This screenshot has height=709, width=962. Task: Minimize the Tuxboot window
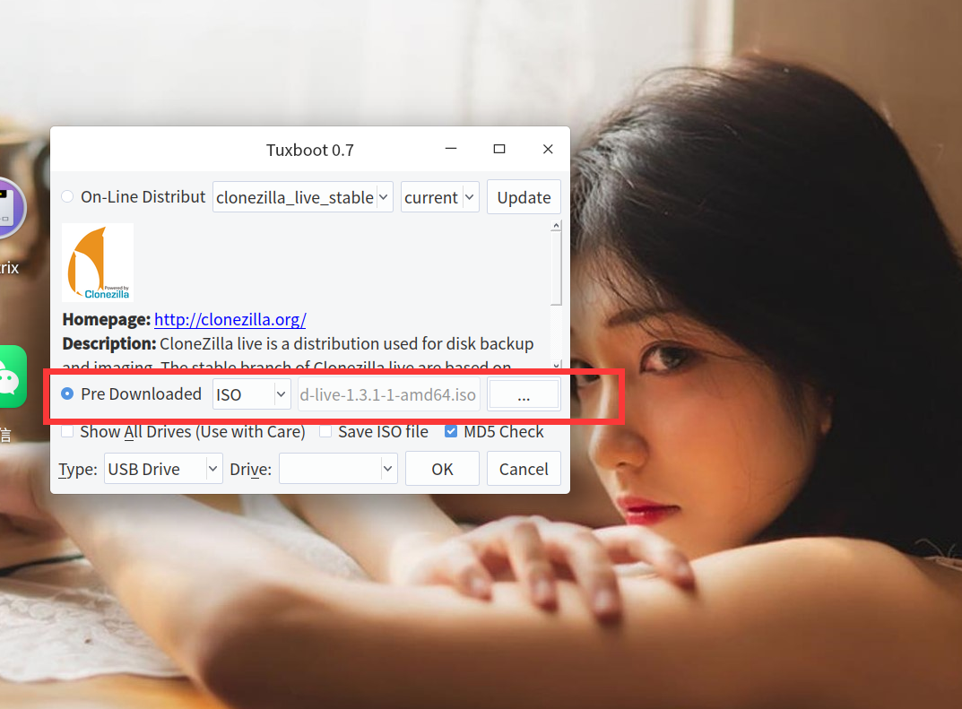(x=451, y=149)
